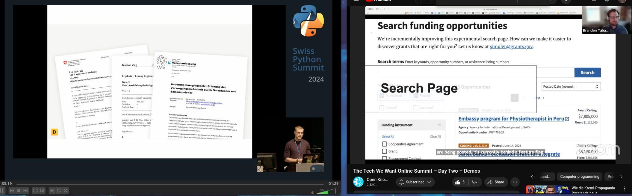Open options menu for Kreml-Propaganda video
Viewport: 632px width, 196px height.
pyautogui.click(x=624, y=188)
